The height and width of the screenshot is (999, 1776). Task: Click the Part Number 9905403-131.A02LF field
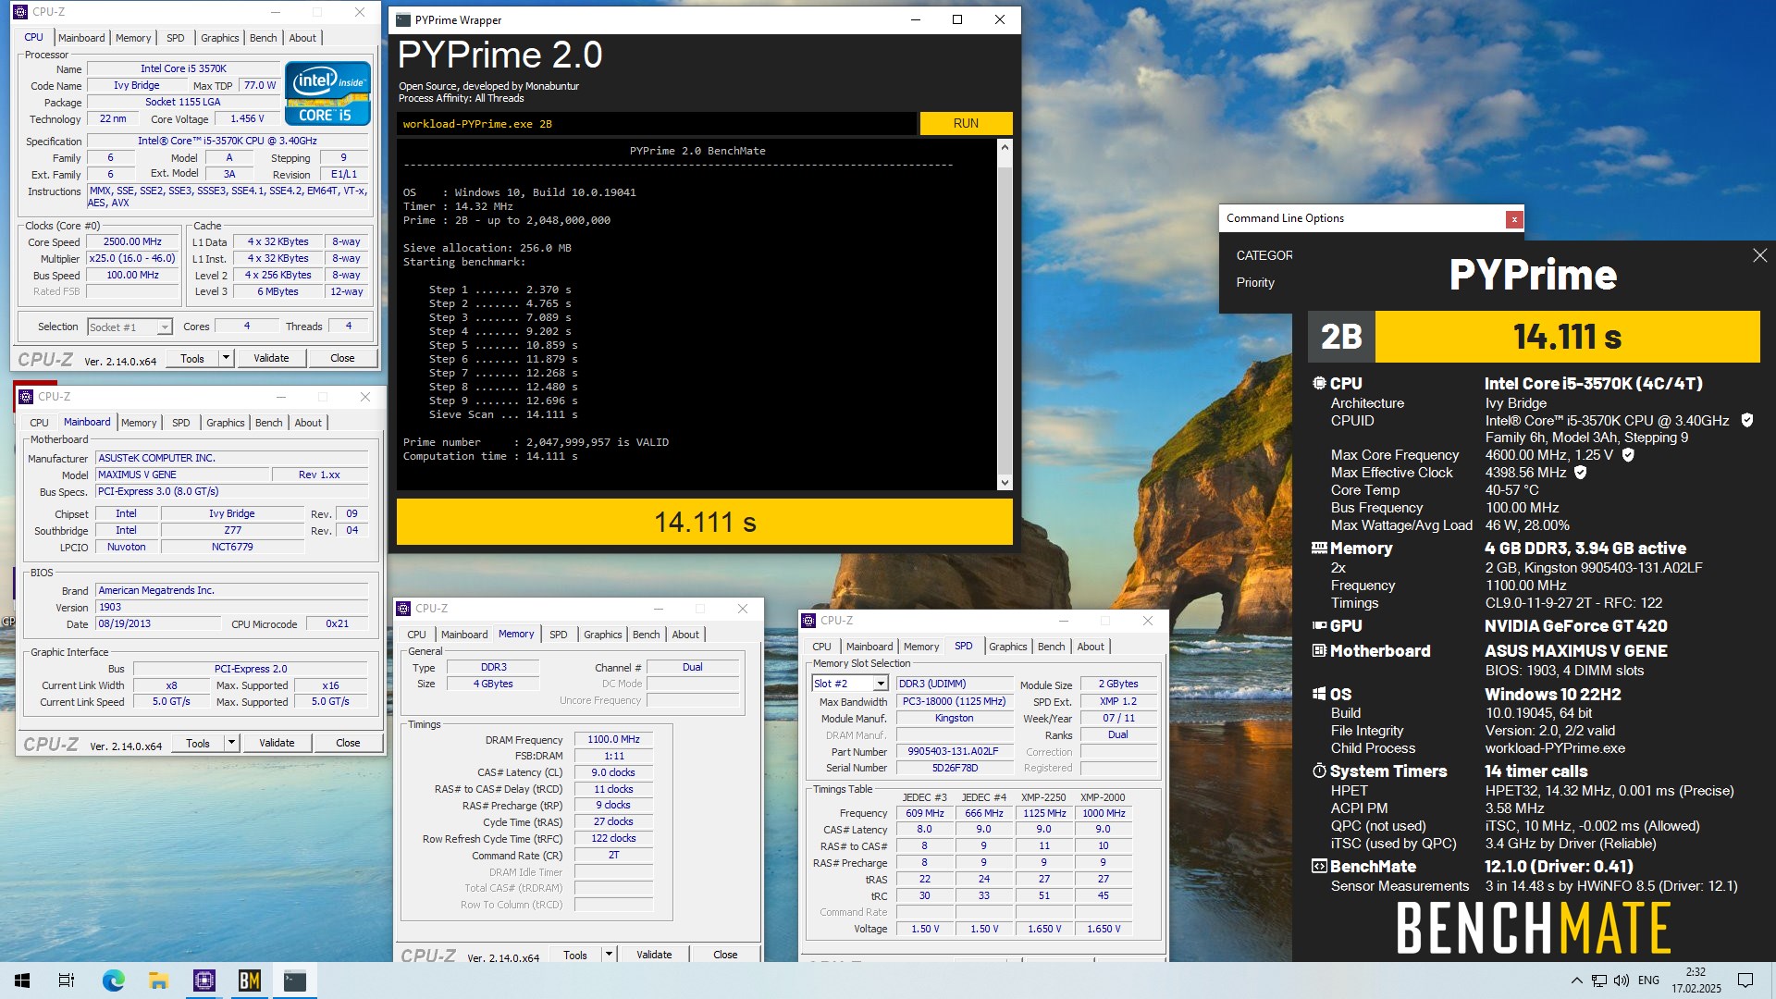[x=954, y=751]
